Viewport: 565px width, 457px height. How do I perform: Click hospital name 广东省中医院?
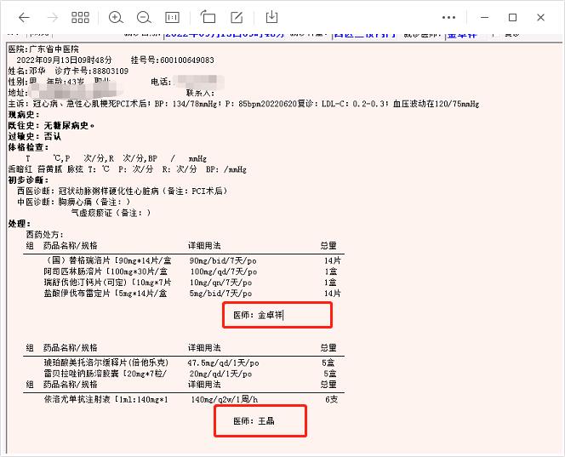pos(54,49)
